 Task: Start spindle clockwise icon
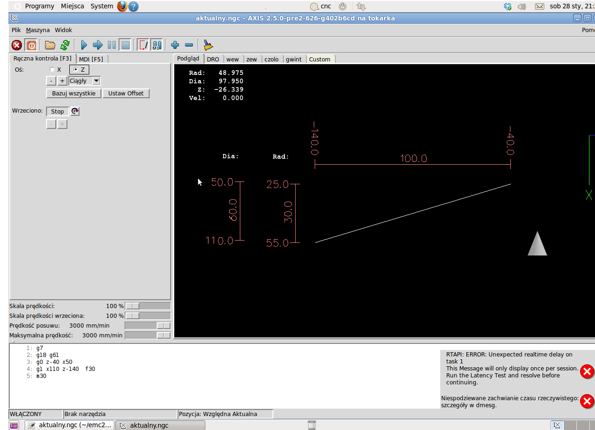point(75,111)
